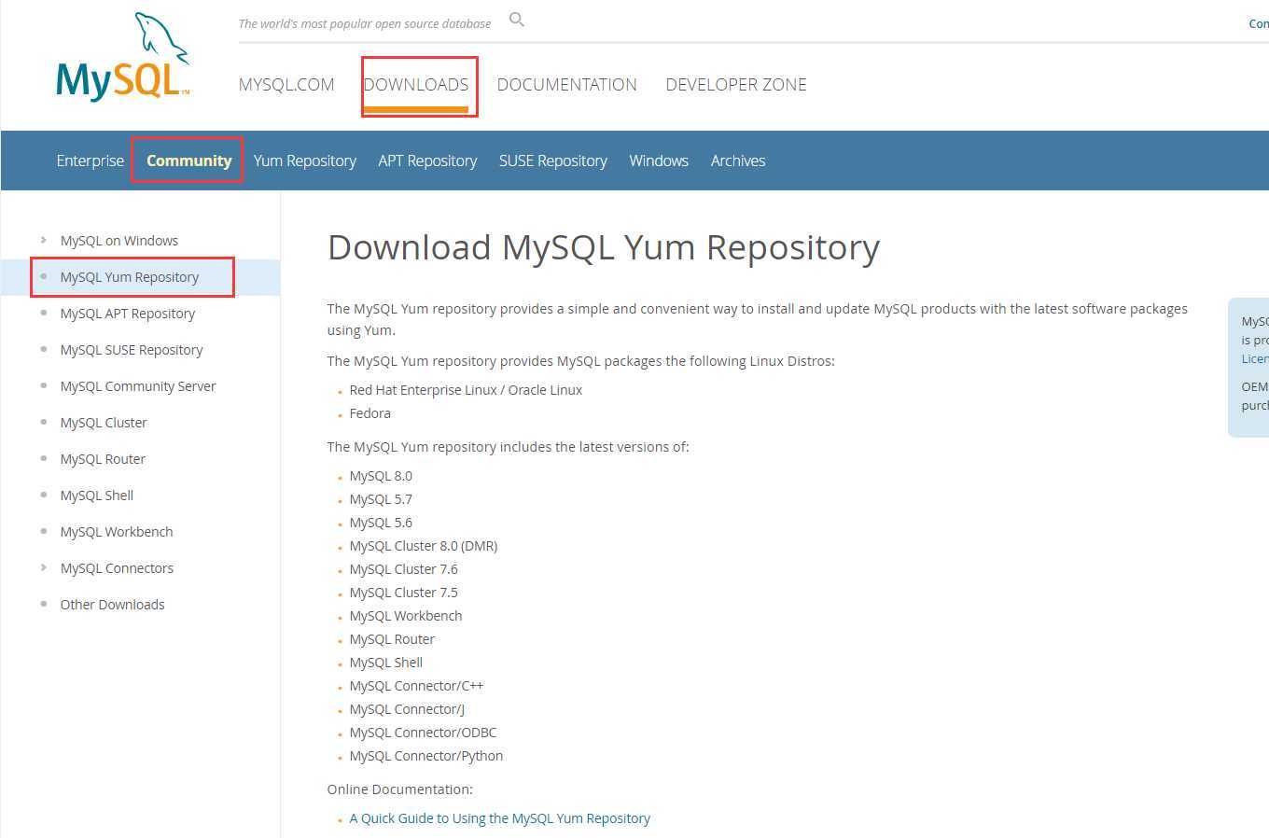Screen dimensions: 1269x838
Task: Click the Online Documentation label
Action: (400, 789)
